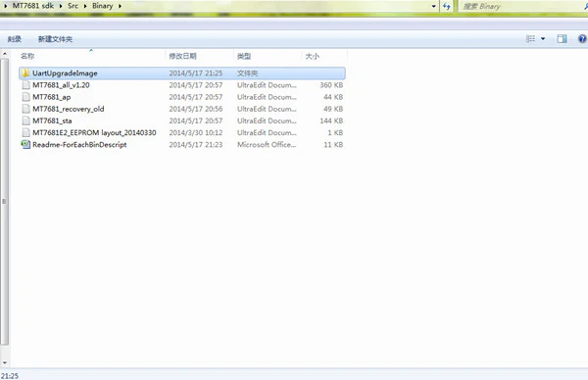Expand the arrow after MT7681 sdk
The width and height of the screenshot is (588, 380).
tap(61, 6)
